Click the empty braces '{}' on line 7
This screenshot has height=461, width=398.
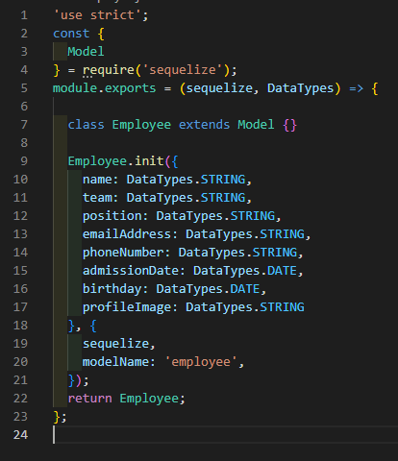[290, 125]
